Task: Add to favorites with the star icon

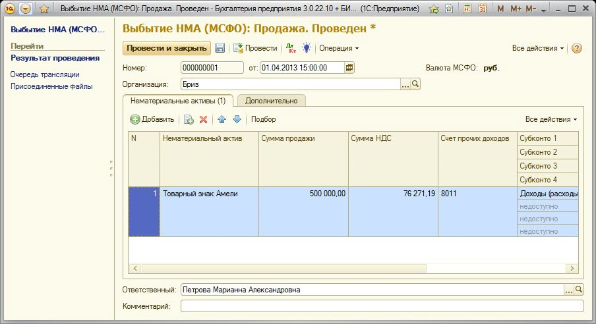Action: click(x=45, y=9)
